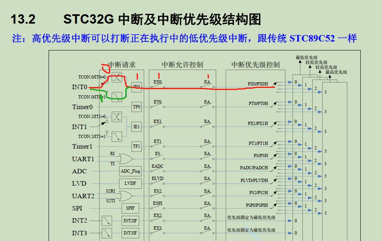The image size is (382, 241).
Task: Click the '最高优先级' label
Action: click(336, 72)
